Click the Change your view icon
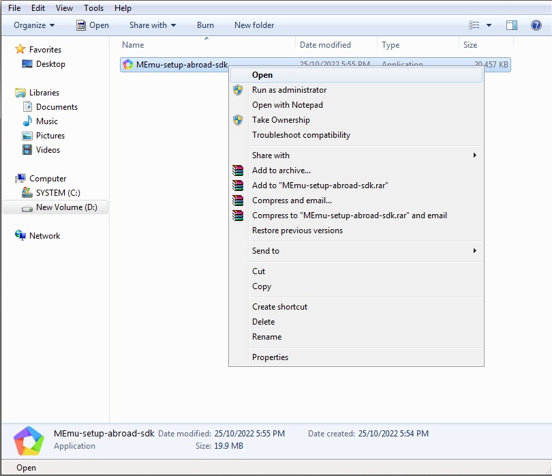The image size is (552, 476). [474, 25]
